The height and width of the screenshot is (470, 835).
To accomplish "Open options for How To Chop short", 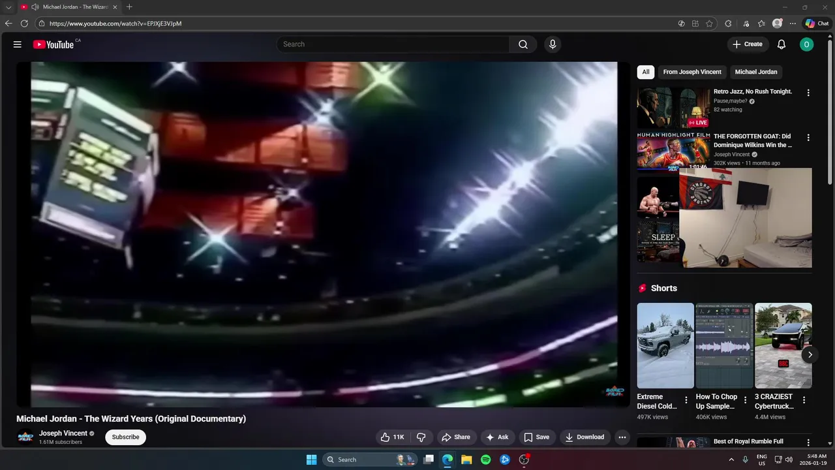I will click(x=745, y=400).
